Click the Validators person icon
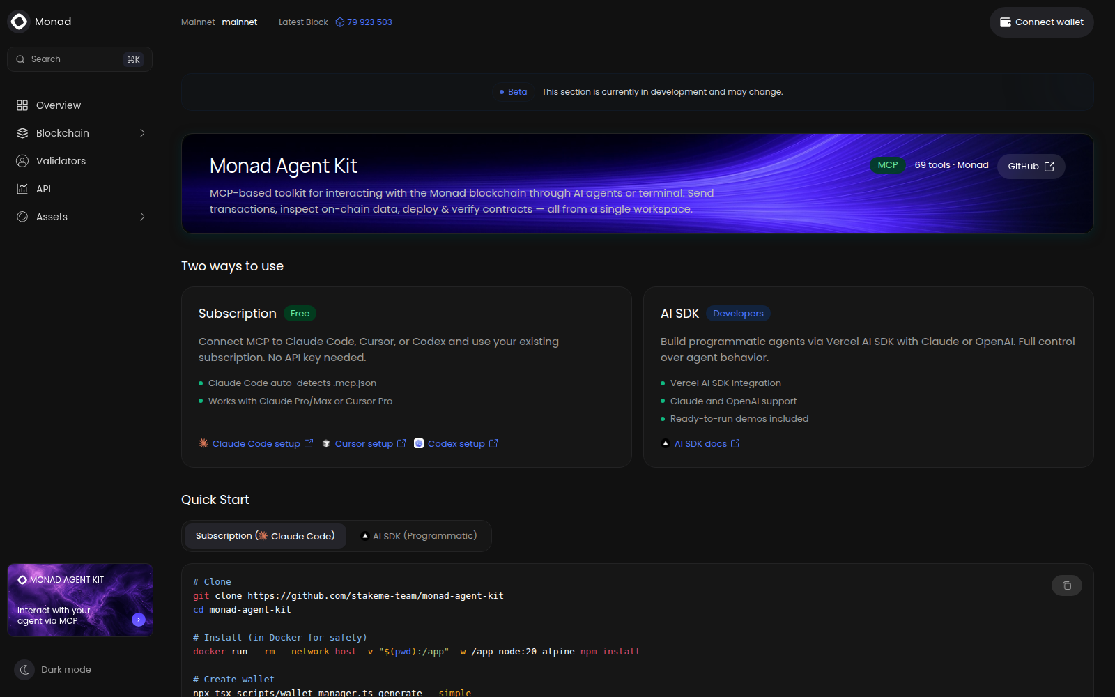The height and width of the screenshot is (697, 1115). point(22,161)
